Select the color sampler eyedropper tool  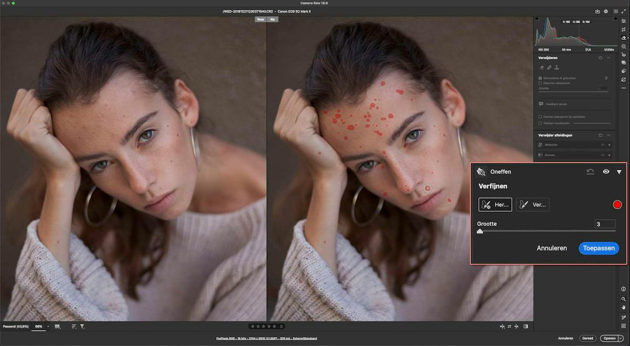click(x=623, y=317)
